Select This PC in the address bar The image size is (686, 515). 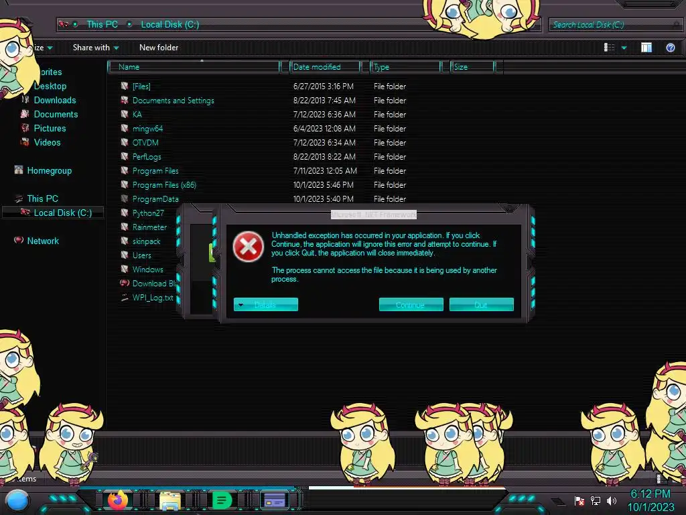coord(102,25)
